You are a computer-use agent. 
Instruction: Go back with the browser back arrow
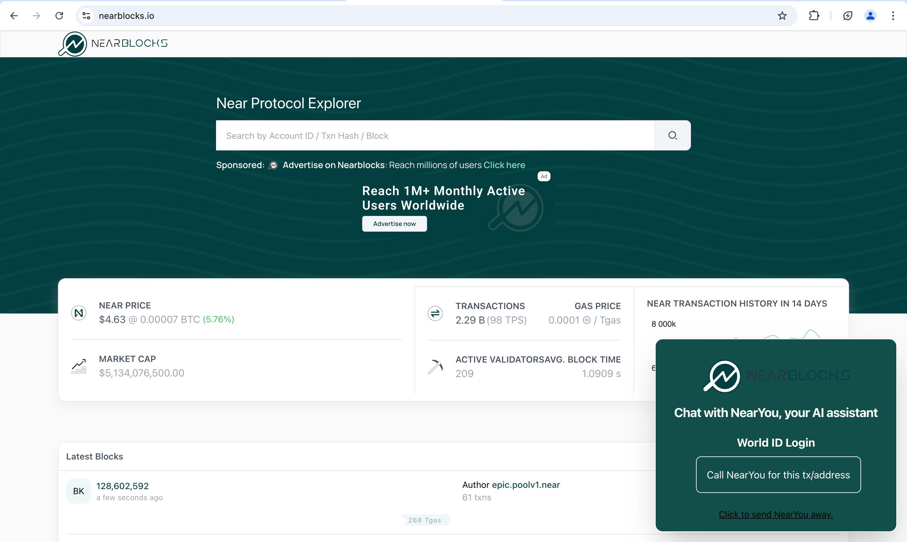(x=14, y=16)
